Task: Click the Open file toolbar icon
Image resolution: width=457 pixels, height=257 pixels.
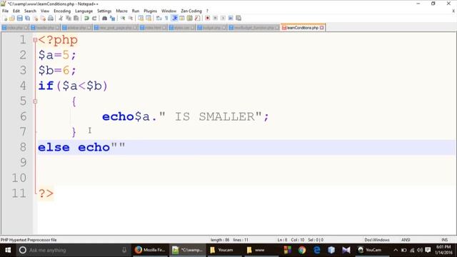Action: [12, 19]
